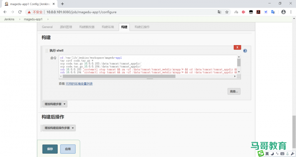Open magedu-app1 breadcrumb link
Screen dimensions: 296x157
[33, 19]
